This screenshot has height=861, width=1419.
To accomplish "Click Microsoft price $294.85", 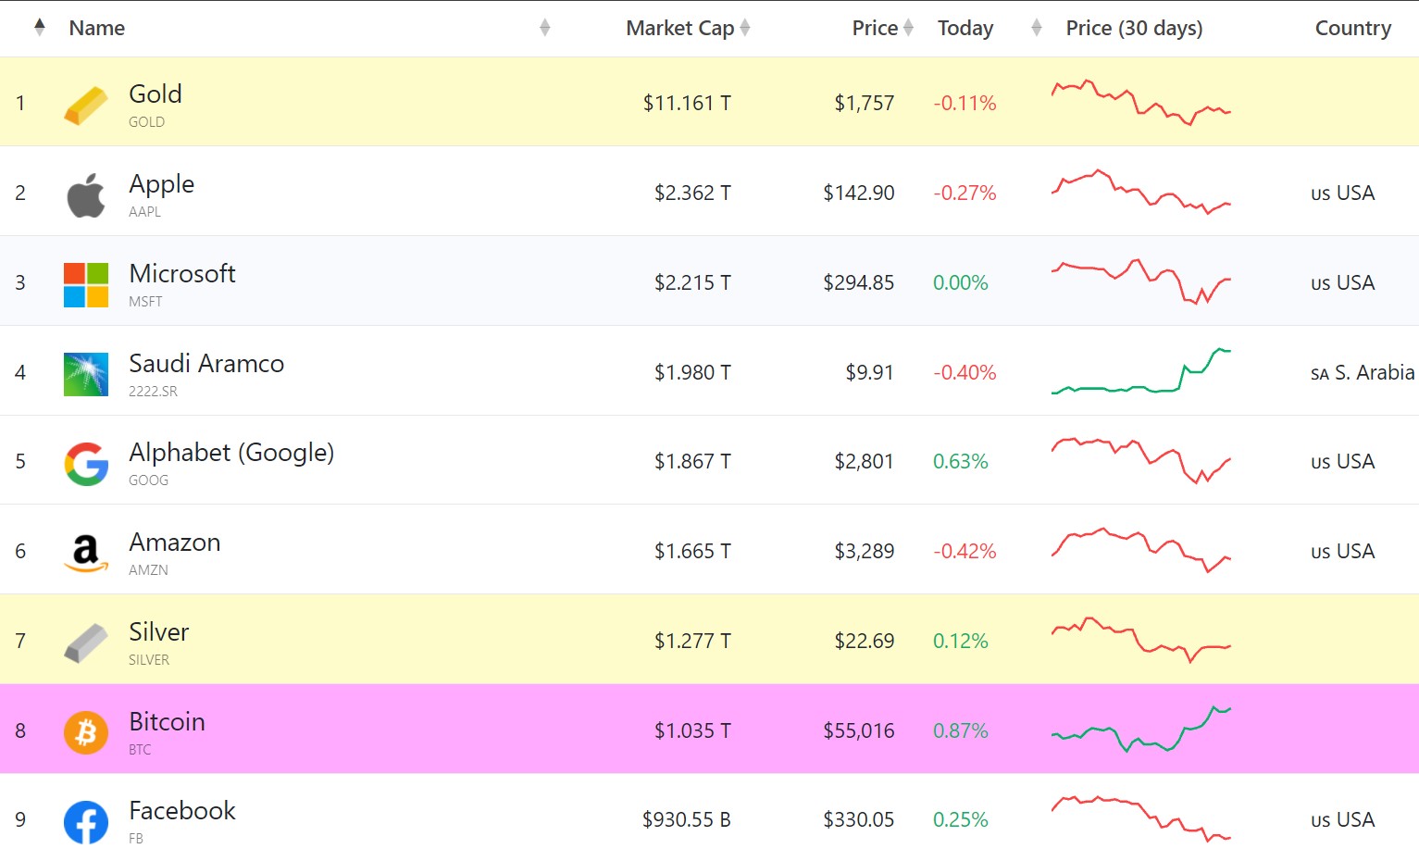I will tap(859, 282).
